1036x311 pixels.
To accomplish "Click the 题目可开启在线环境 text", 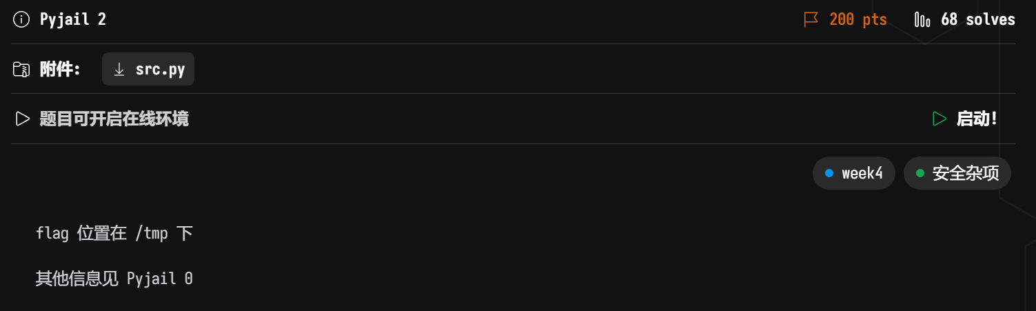I will pos(114,119).
